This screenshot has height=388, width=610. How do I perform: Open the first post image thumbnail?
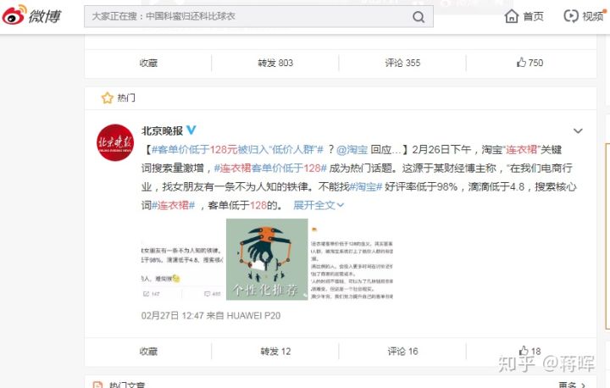click(x=182, y=259)
